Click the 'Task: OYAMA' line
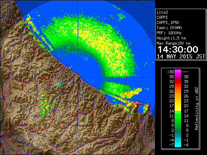The height and width of the screenshot is (155, 207). click(169, 28)
